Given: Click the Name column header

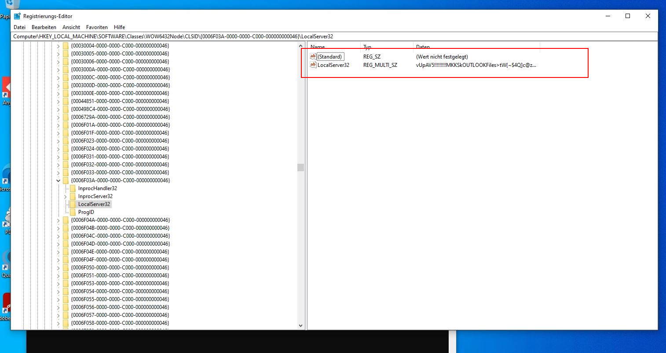Looking at the screenshot, I should (x=318, y=47).
